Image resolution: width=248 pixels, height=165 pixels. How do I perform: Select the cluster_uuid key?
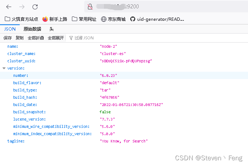tap(22, 61)
